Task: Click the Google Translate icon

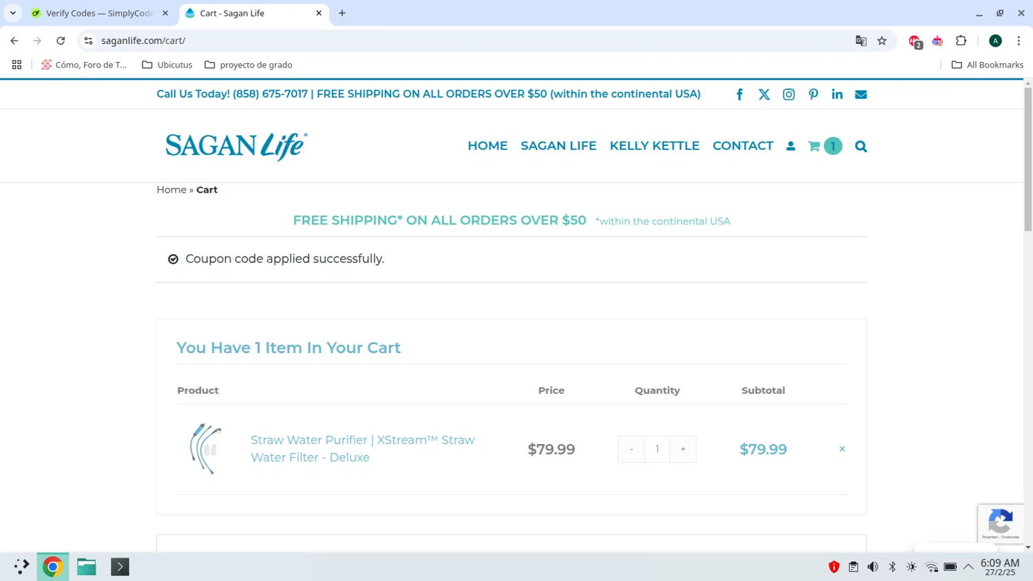Action: [861, 41]
